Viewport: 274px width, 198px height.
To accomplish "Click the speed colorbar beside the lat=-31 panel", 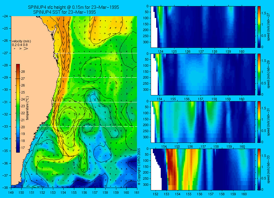I will (x=259, y=122).
